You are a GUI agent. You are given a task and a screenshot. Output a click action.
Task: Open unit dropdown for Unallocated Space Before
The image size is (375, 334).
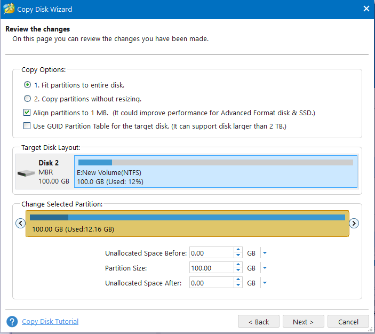coord(265,253)
